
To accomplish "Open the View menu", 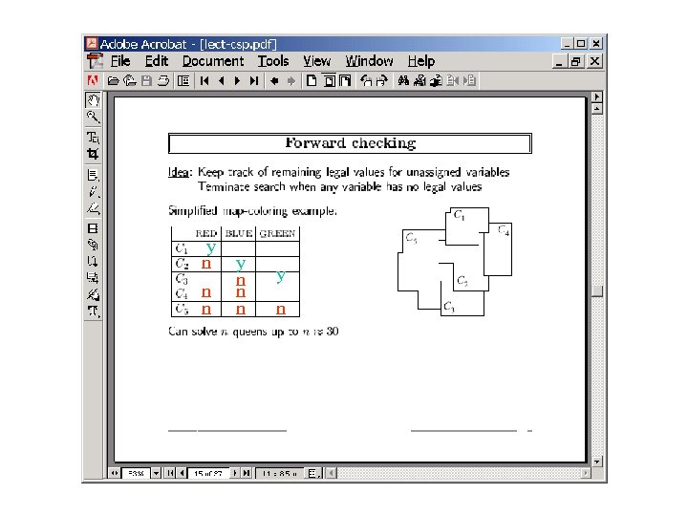I will [x=317, y=61].
